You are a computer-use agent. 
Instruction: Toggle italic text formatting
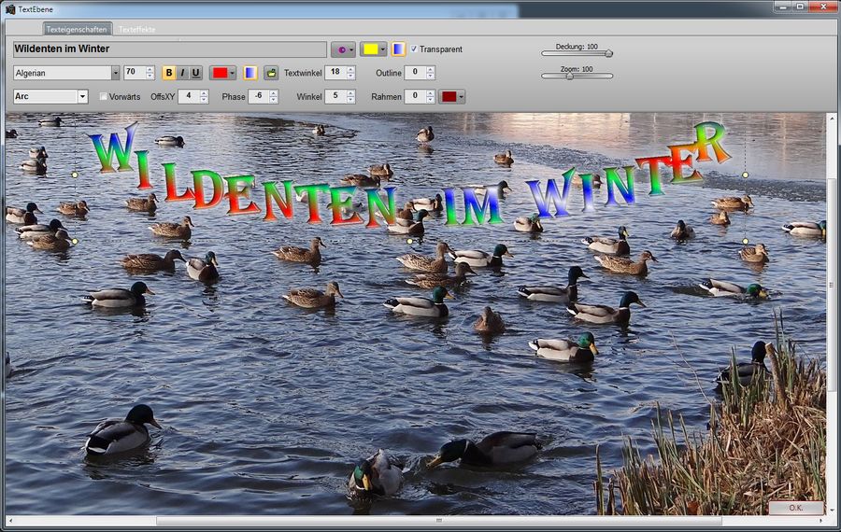coord(182,73)
